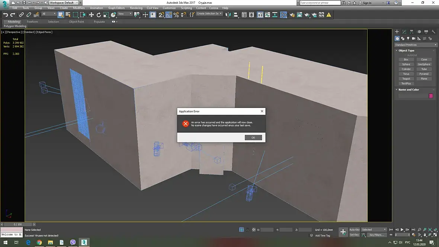The image size is (439, 247).
Task: Switch to Cameras category icon
Action: click(x=413, y=38)
